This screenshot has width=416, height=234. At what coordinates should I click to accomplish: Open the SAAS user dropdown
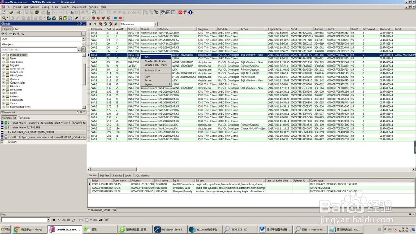click(x=83, y=39)
